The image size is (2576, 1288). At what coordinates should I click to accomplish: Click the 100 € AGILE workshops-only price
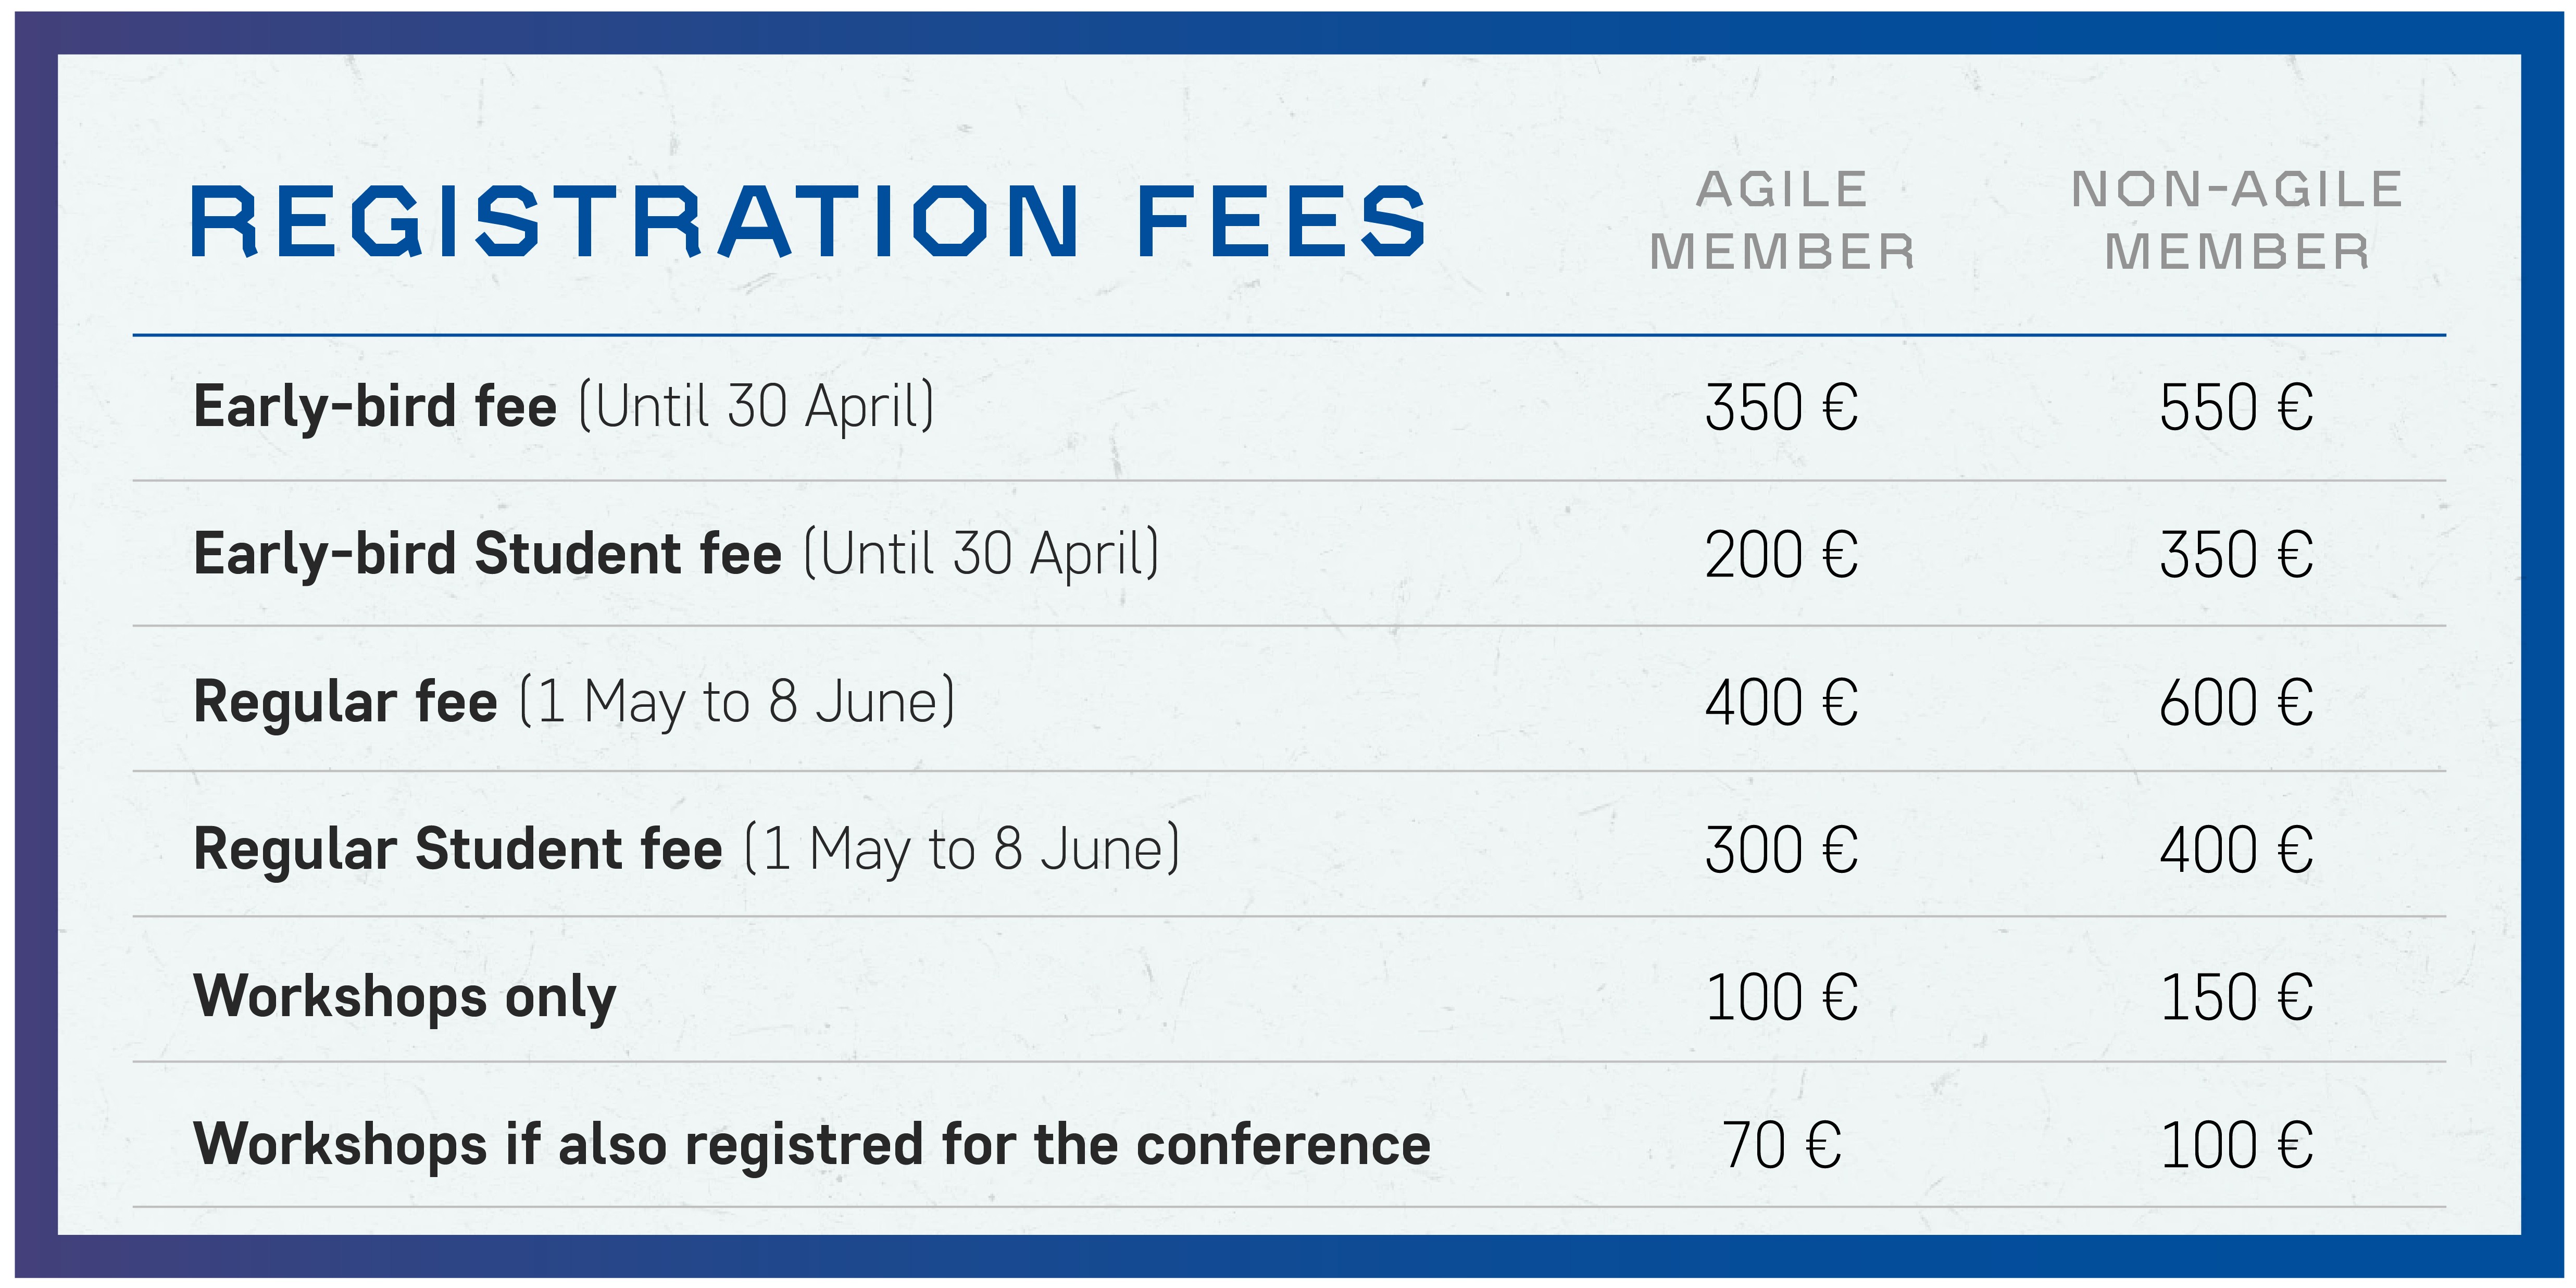1782,997
